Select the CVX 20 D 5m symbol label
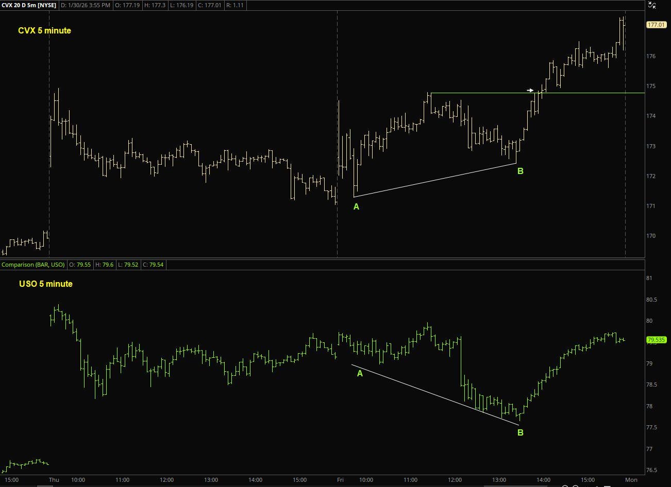The image size is (671, 487). coord(29,5)
